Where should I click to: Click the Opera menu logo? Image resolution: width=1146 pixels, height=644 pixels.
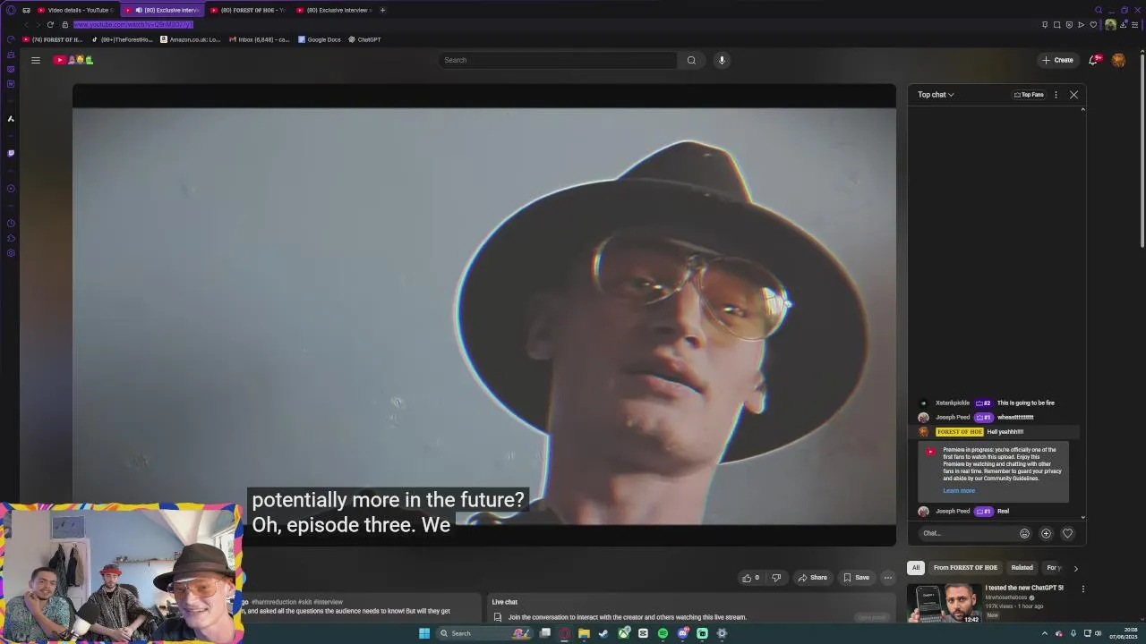point(11,10)
